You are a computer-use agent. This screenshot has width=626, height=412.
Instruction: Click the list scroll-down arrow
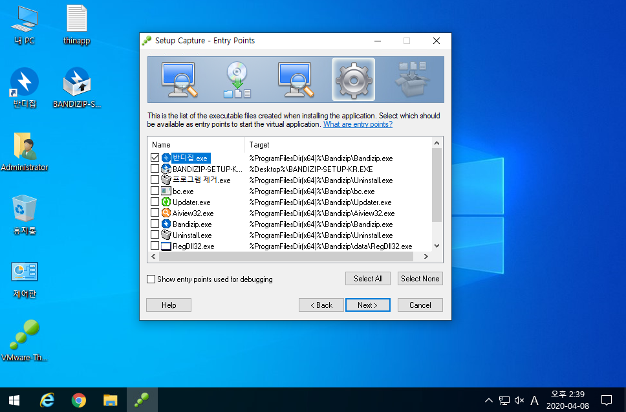pyautogui.click(x=437, y=246)
